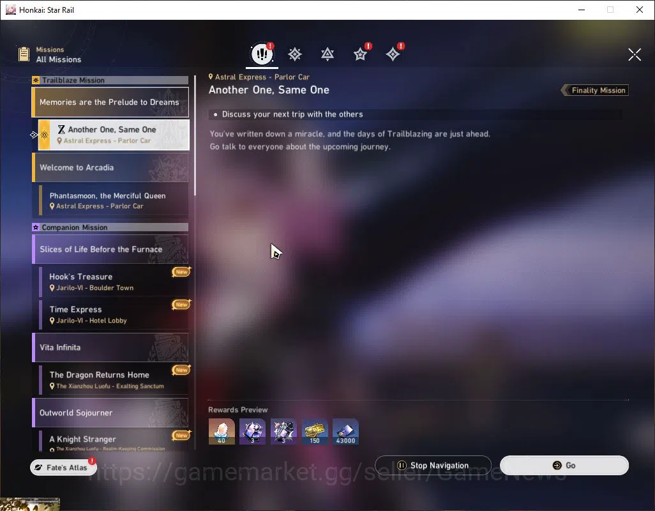The width and height of the screenshot is (655, 511).
Task: Click the tracking diamond marker beside selected mission
Action: 34,135
